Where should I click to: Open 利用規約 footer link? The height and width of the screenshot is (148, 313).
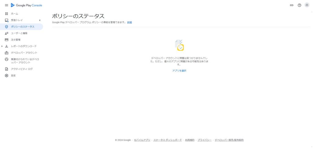190,140
